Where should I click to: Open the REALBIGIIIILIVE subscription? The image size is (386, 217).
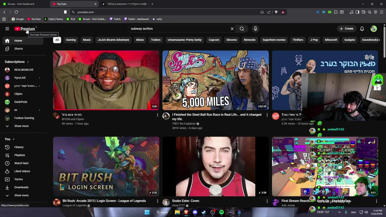coord(23,70)
